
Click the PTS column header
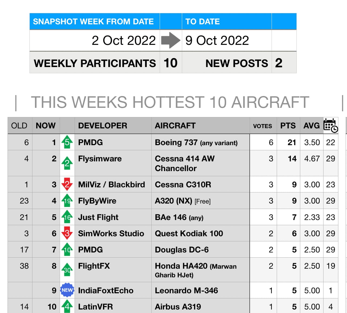click(x=288, y=125)
